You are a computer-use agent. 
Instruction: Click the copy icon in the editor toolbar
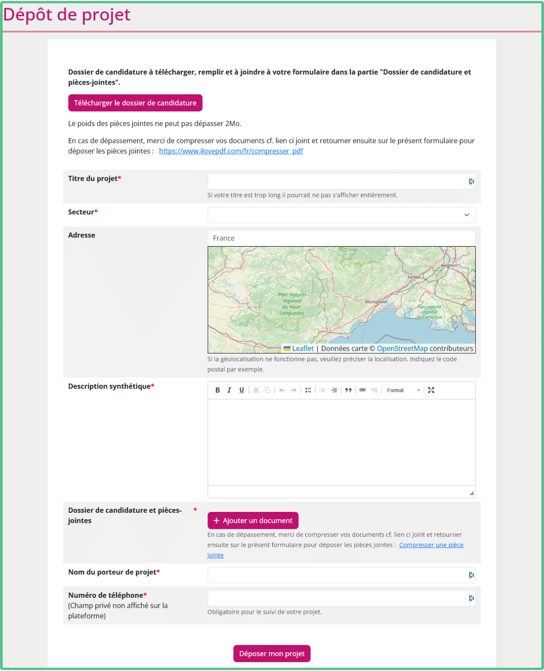[x=267, y=390]
